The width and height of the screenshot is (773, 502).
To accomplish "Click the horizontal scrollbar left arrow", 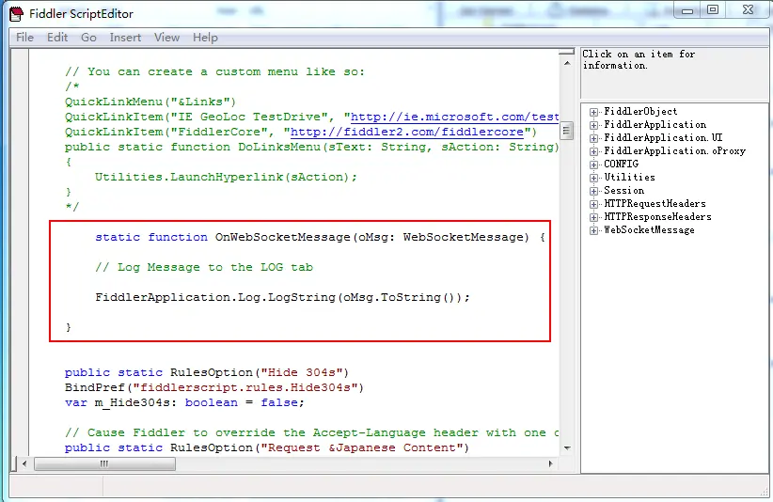I will [24, 463].
